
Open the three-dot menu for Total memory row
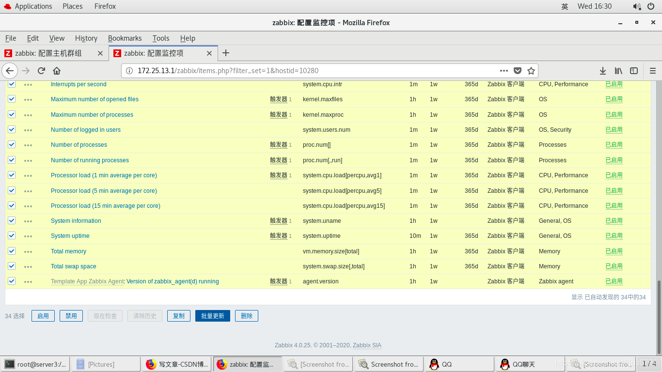[28, 251]
